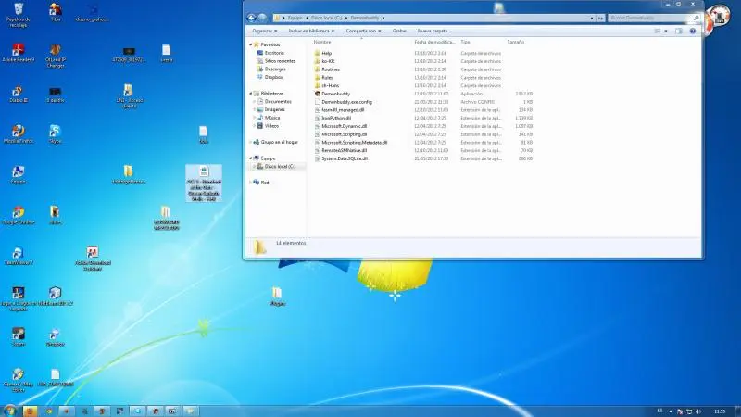The height and width of the screenshot is (417, 741).
Task: Select the Help folder in file list
Action: point(326,54)
